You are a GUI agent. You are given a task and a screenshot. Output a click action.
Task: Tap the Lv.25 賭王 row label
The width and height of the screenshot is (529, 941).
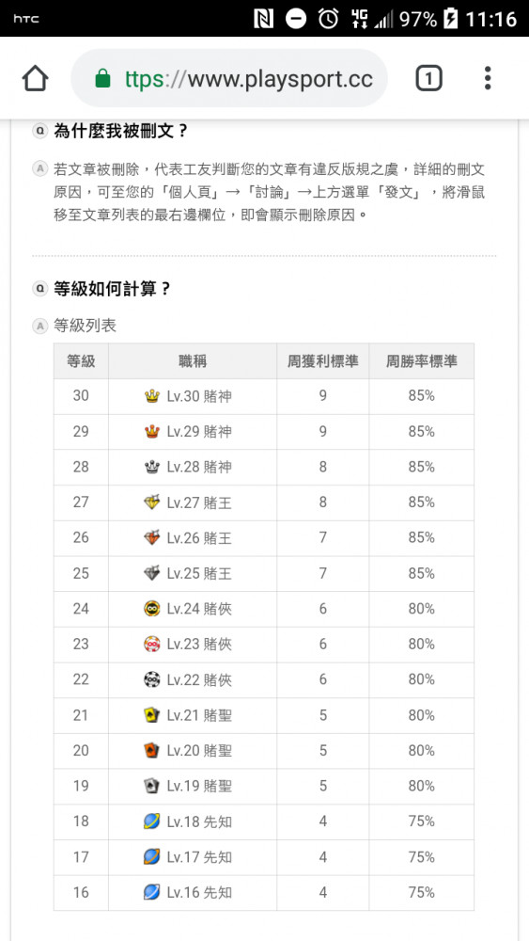pos(199,574)
